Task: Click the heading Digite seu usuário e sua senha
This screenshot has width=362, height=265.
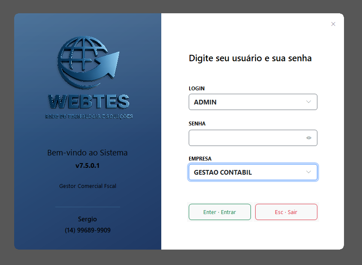Action: coord(250,58)
